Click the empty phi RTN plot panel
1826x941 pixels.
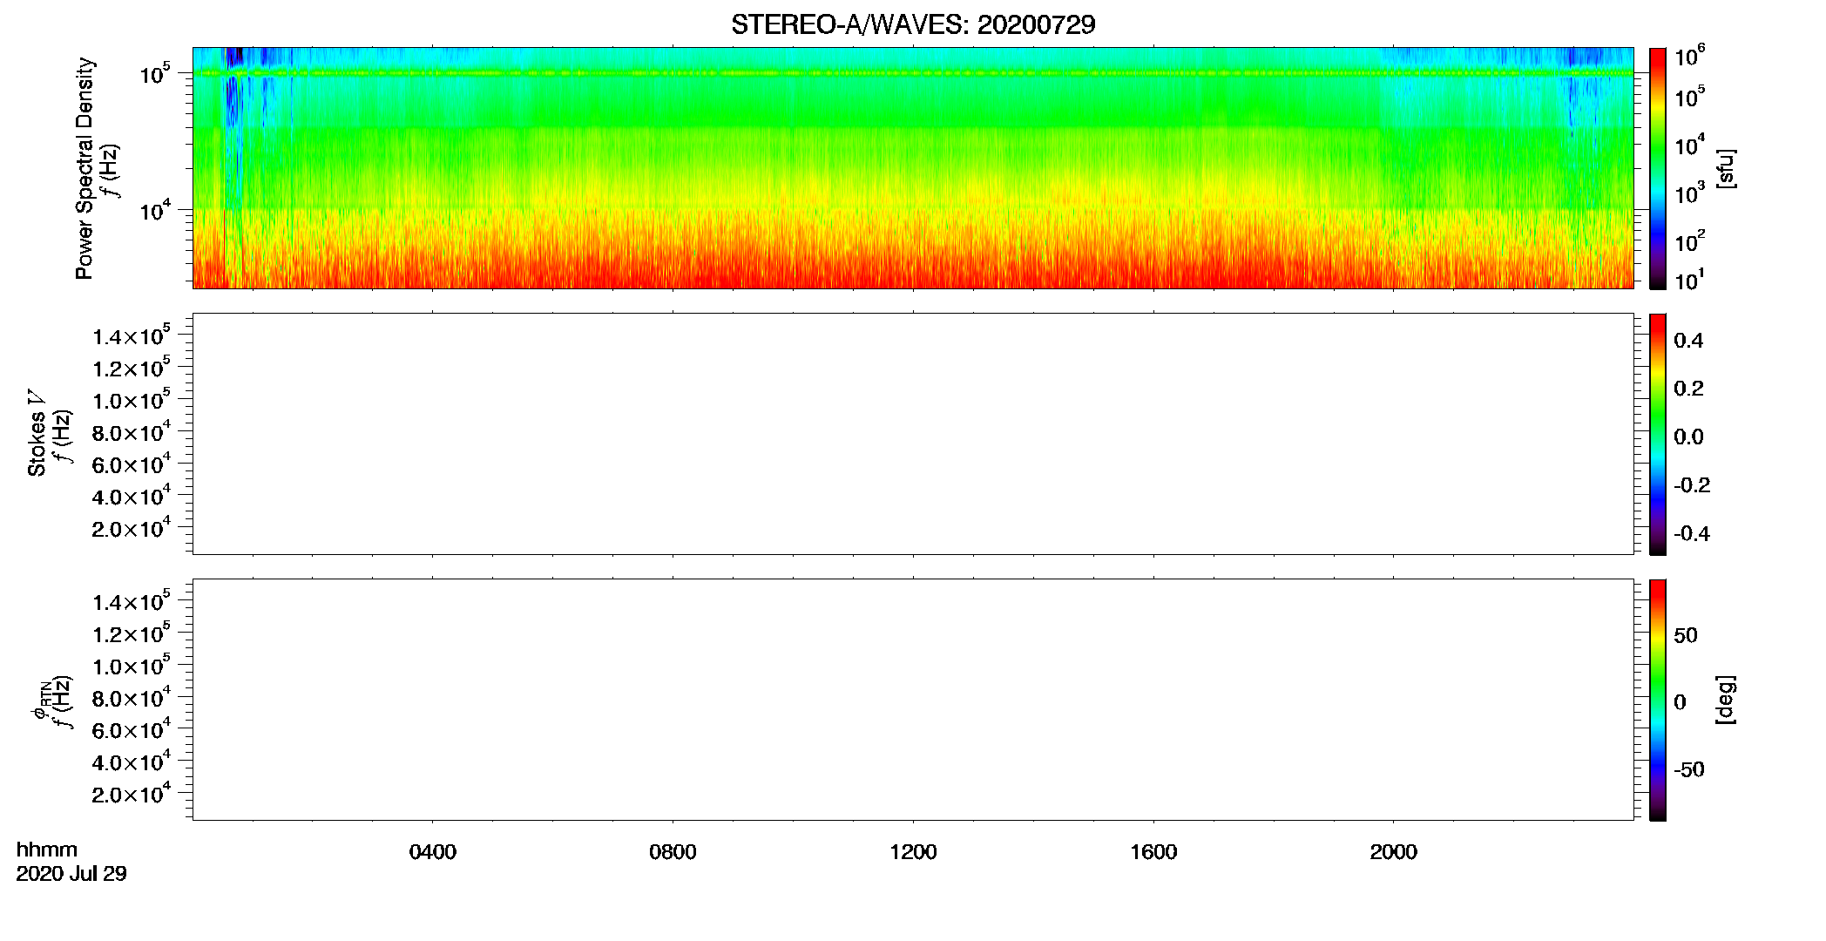point(913,699)
